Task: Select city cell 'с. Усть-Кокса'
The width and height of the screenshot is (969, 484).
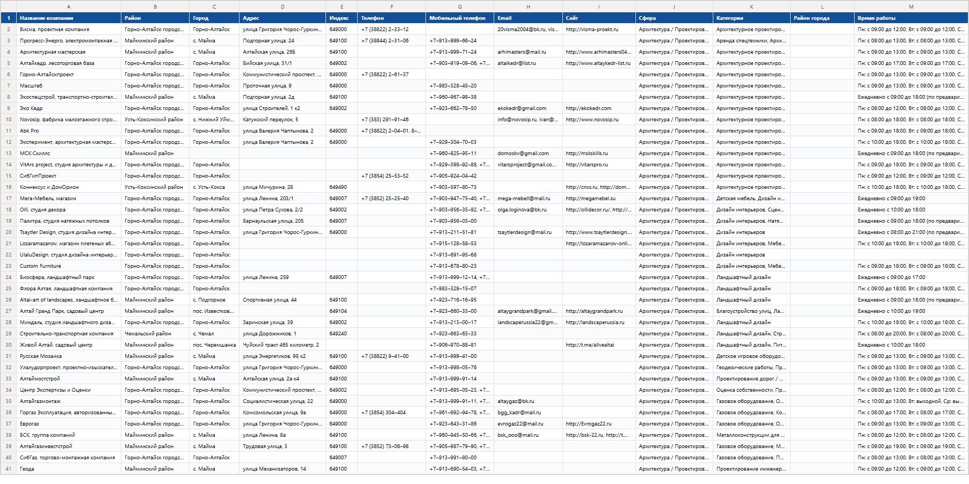Action: point(214,187)
